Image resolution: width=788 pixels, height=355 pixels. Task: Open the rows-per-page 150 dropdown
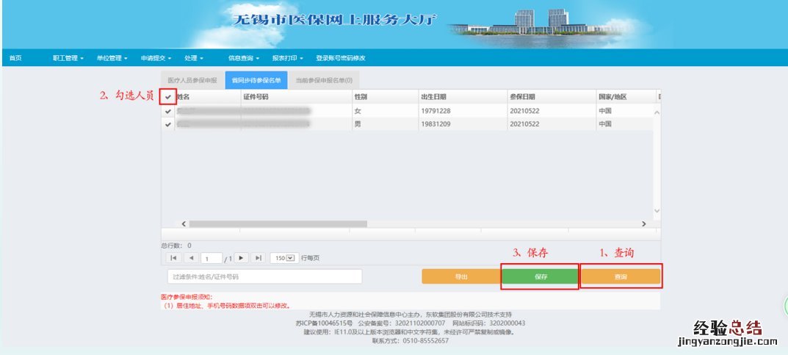coord(283,258)
